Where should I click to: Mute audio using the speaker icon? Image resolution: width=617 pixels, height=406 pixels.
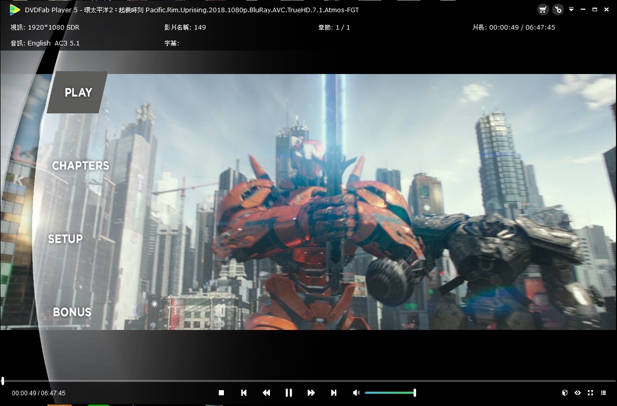point(356,393)
